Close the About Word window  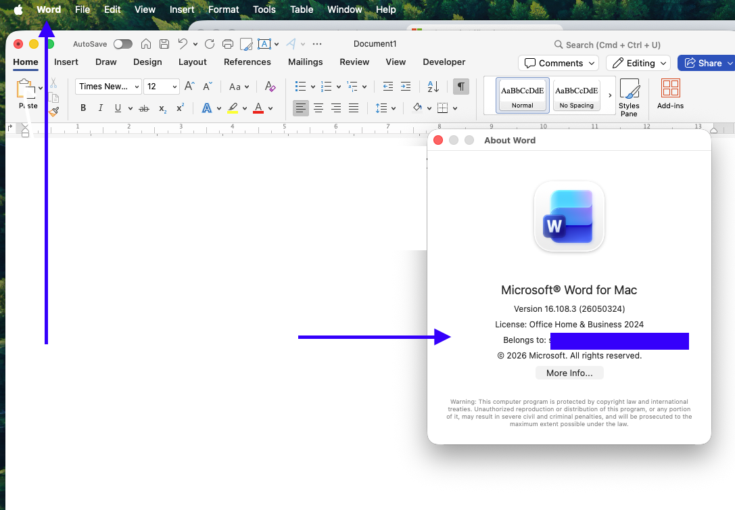coord(438,140)
